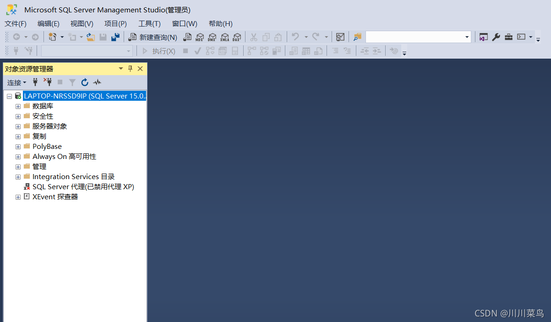Select the 管理 tree item
The image size is (551, 322).
(39, 167)
